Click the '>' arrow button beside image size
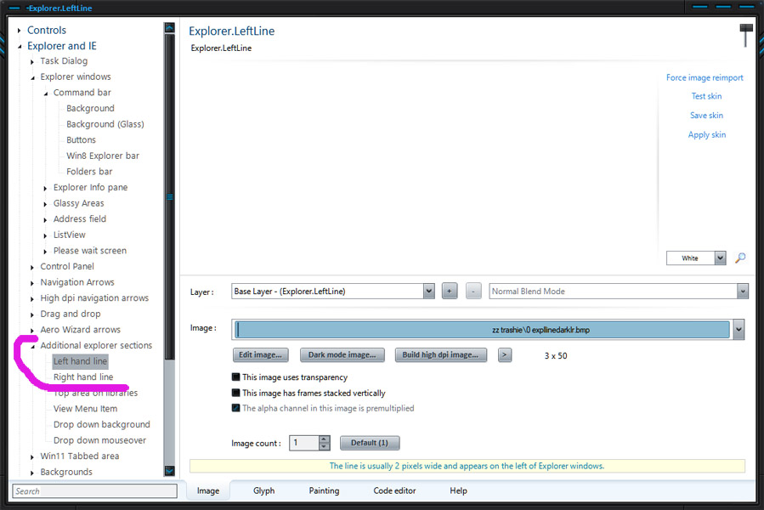Screen dimensions: 764x510 point(505,355)
